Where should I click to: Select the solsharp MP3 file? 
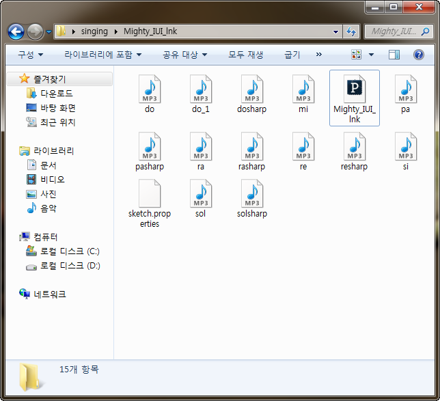point(251,199)
